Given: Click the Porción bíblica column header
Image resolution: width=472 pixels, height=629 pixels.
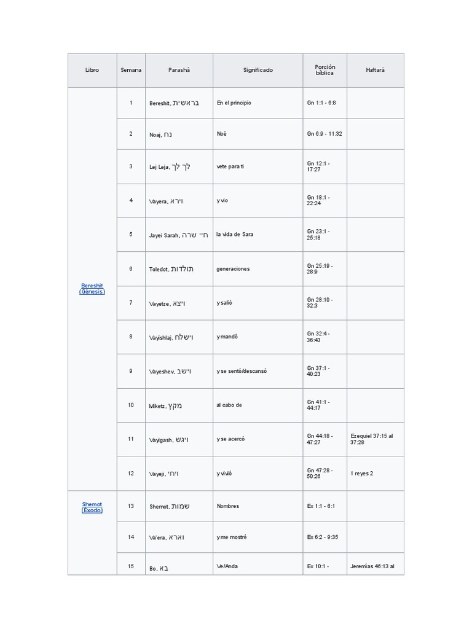Looking at the screenshot, I should tap(324, 70).
